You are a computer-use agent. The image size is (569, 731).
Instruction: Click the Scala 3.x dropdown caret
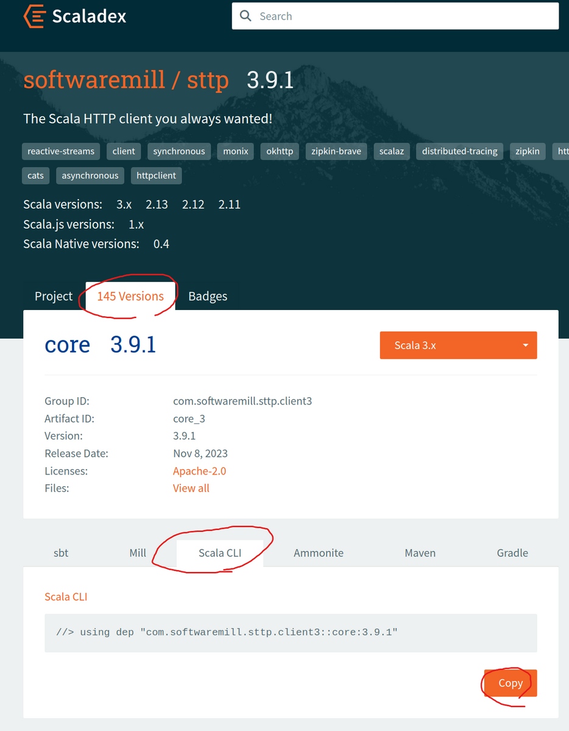(525, 345)
